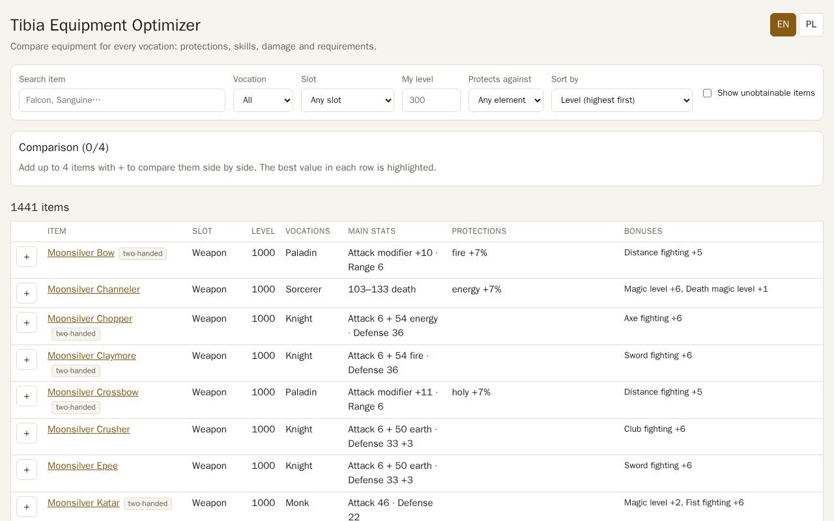The height and width of the screenshot is (521, 834).
Task: Click the Sorcerer vocation cell
Action: point(304,289)
